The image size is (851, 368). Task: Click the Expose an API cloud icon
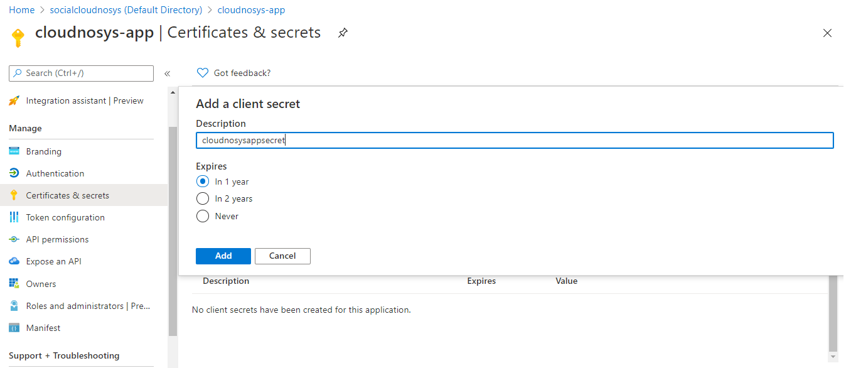(14, 261)
